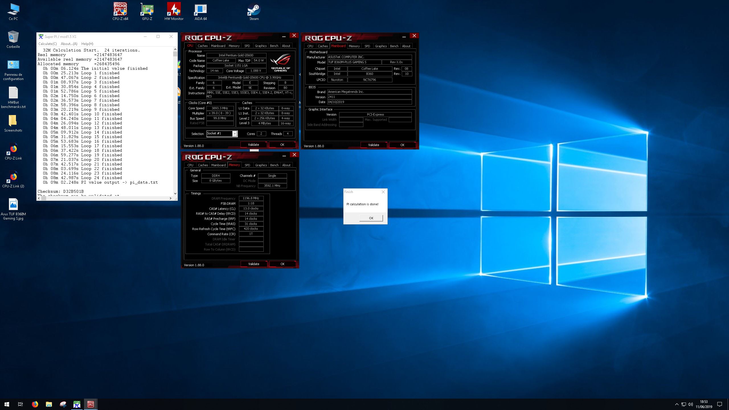The height and width of the screenshot is (410, 729).
Task: Click Validate in top-left CPU-Z window
Action: pyautogui.click(x=253, y=145)
